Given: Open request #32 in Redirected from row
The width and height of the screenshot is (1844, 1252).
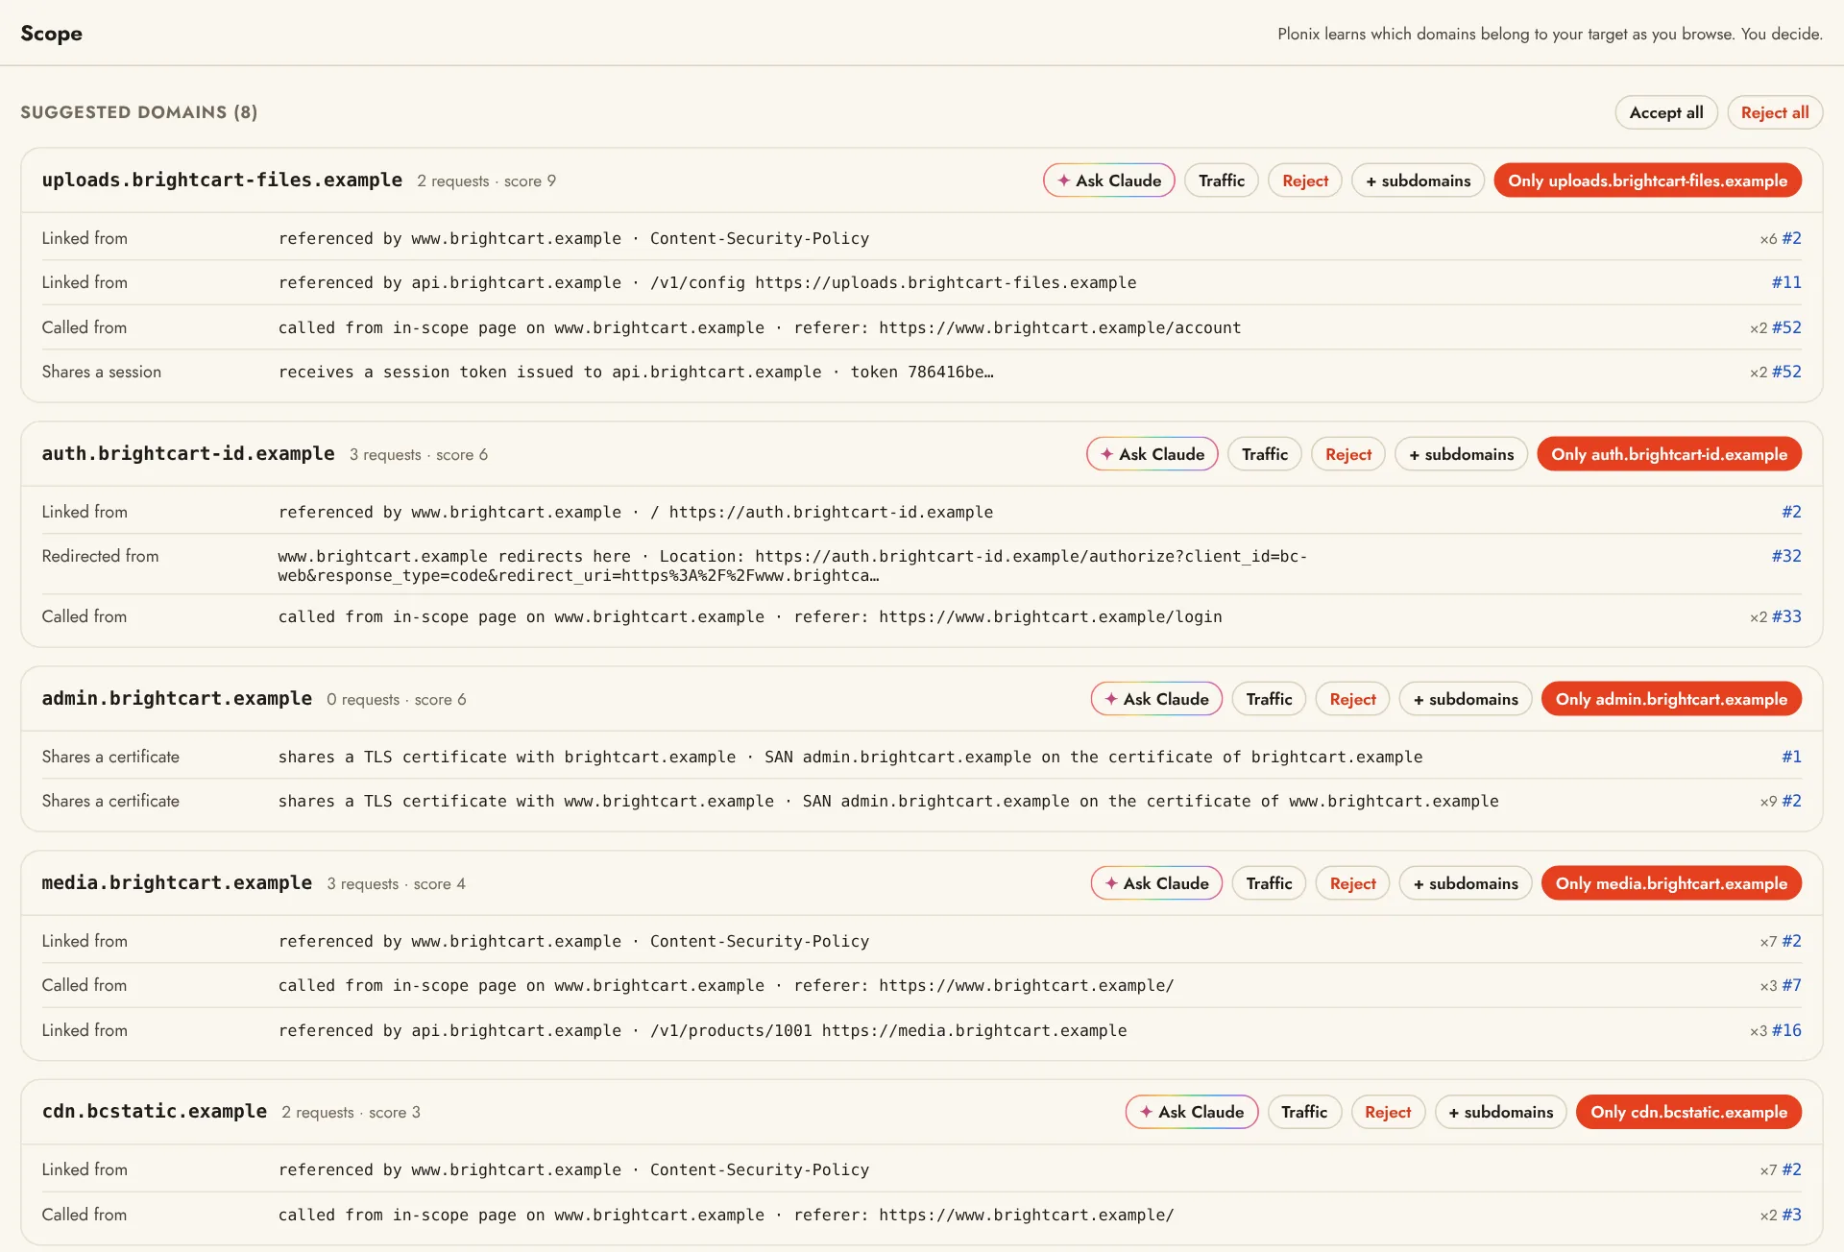Looking at the screenshot, I should click(x=1786, y=556).
